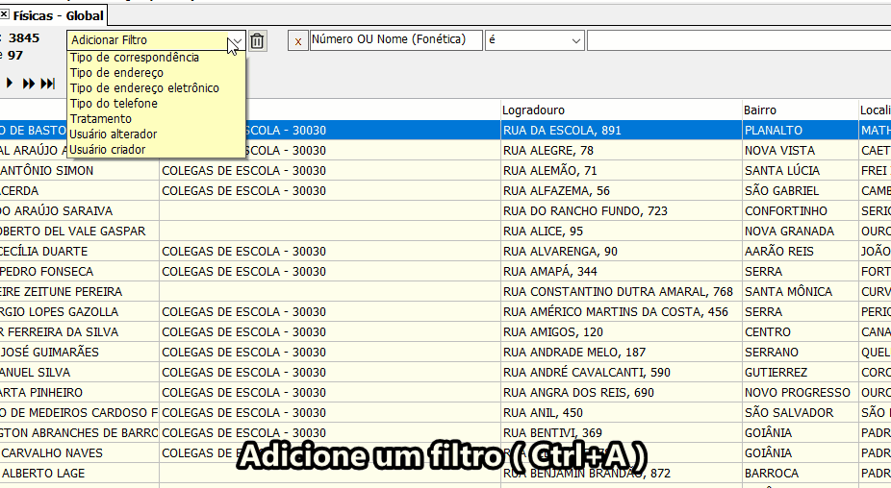Skip to the last page of records
891x488 pixels.
48,84
